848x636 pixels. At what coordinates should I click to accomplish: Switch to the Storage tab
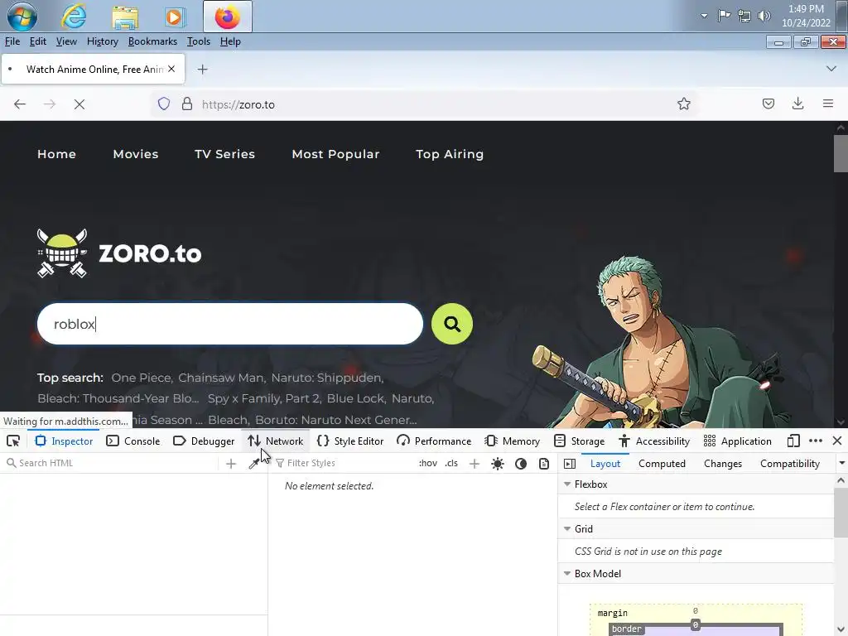(579, 441)
